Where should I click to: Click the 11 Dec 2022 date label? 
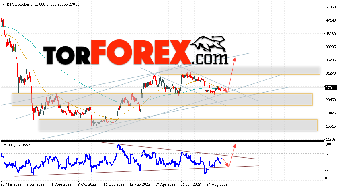114,185
